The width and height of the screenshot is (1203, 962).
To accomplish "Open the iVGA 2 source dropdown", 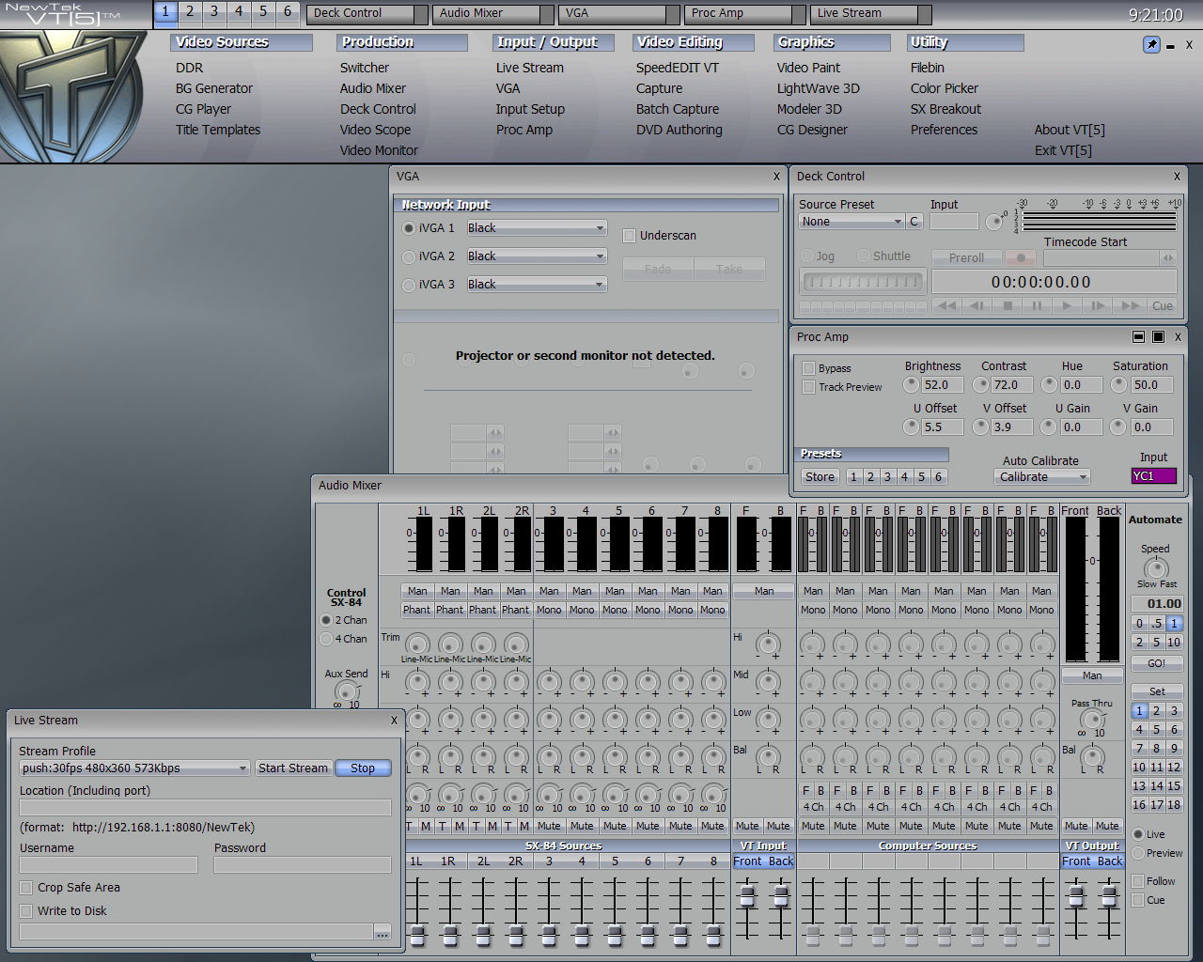I will tap(537, 256).
